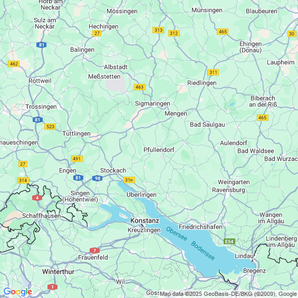Click the yellow 313 road shield
298x298 pixels.
[x=158, y=30]
